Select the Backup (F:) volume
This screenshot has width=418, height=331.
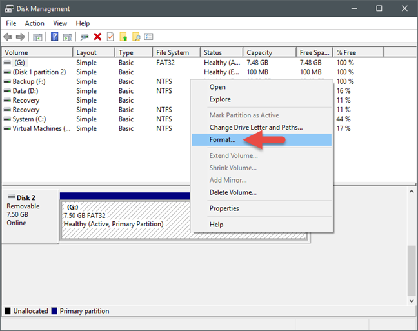(29, 81)
